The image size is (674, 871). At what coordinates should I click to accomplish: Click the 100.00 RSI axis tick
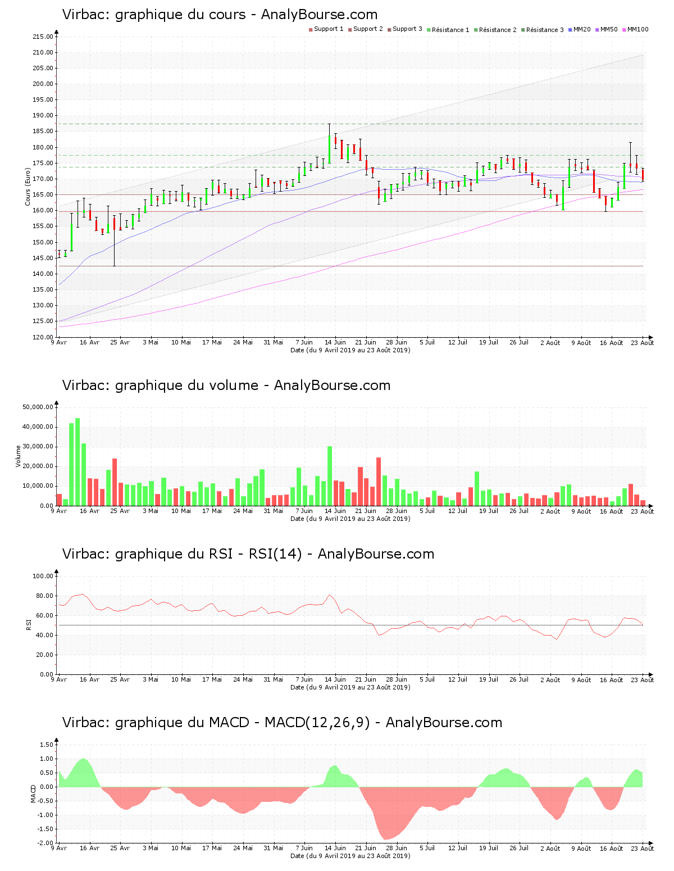(x=43, y=576)
